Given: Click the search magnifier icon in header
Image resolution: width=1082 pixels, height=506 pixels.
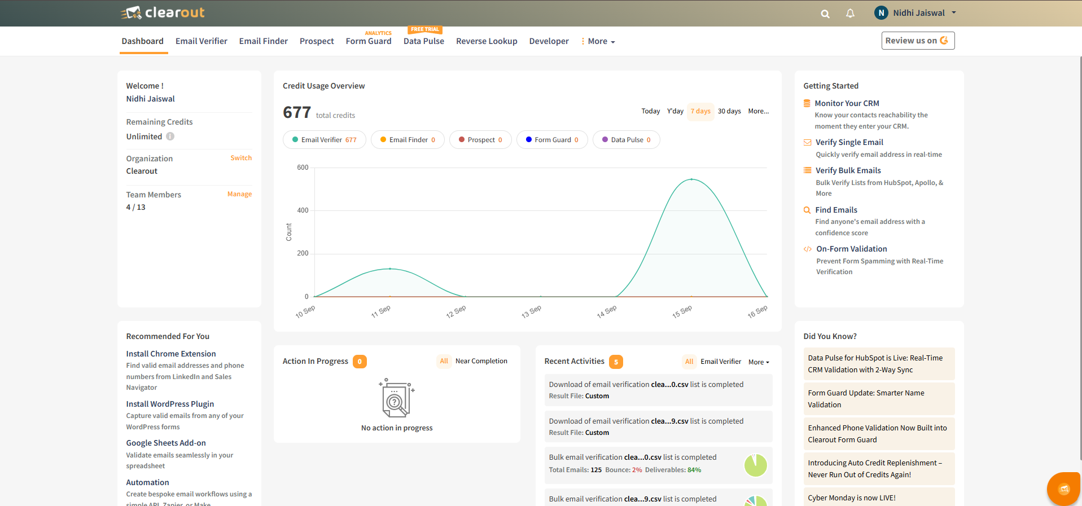Looking at the screenshot, I should tap(825, 14).
